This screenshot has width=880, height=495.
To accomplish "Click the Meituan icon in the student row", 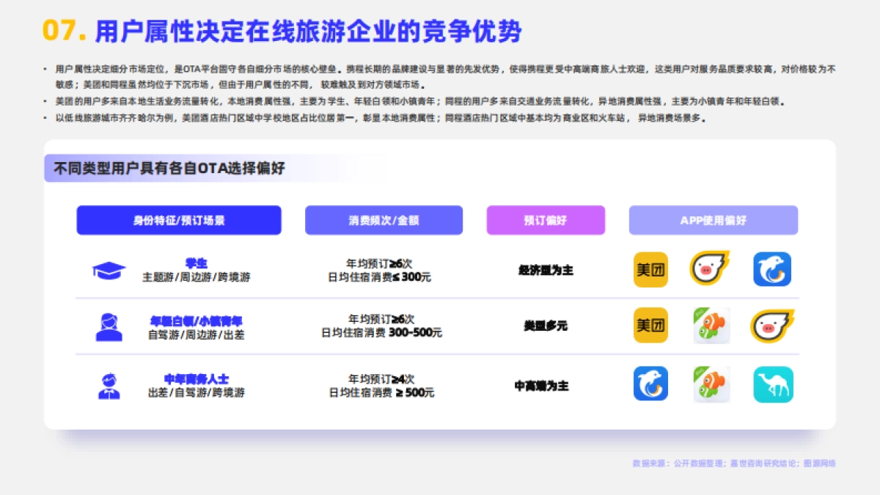I will (650, 269).
